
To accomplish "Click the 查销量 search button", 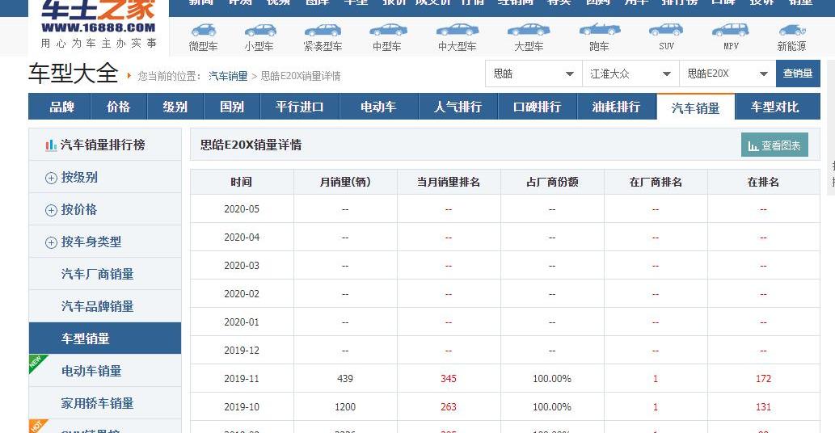I will coord(798,74).
